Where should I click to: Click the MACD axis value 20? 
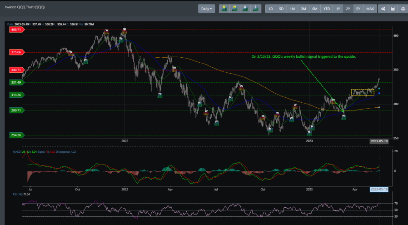coord(396,151)
